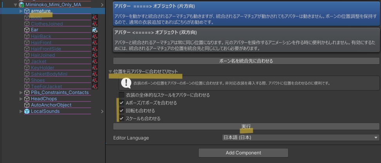Viewport: 381px width, 163px height.
Task: Select the "ClothesJoined" row name
Action: point(47,24)
